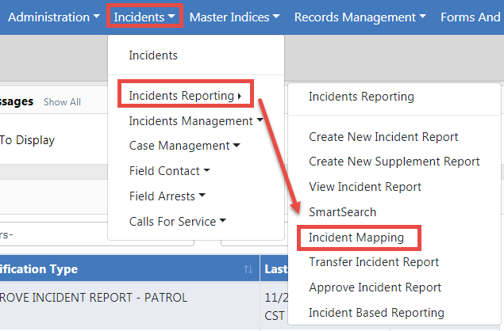Select Incidents item at top of dropdown
This screenshot has width=504, height=331.
point(153,55)
